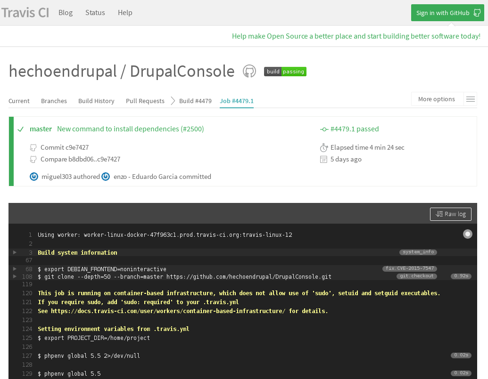The height and width of the screenshot is (379, 488).
Task: Click enzo committer avatar icon
Action: 106,177
